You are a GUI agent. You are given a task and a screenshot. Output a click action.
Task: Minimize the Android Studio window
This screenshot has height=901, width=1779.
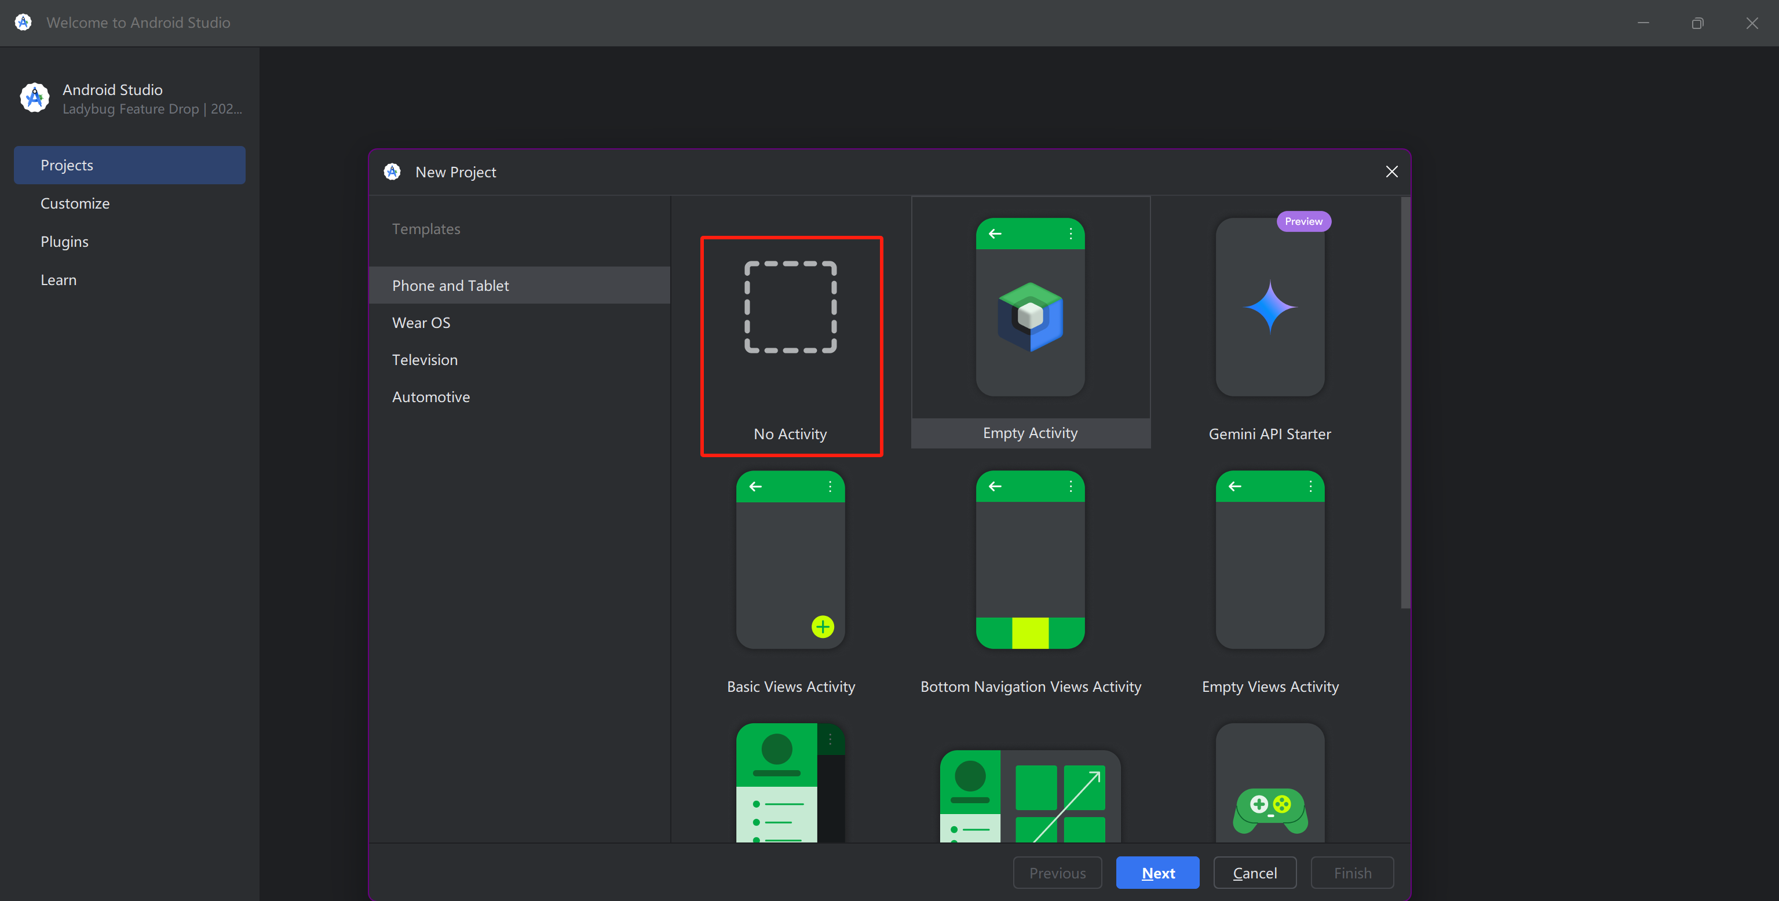(x=1643, y=23)
